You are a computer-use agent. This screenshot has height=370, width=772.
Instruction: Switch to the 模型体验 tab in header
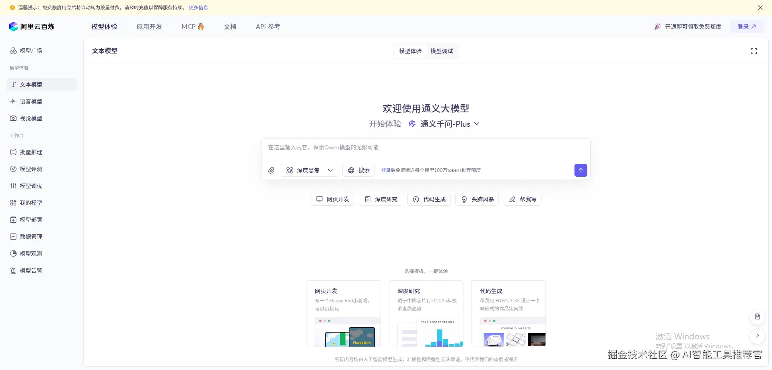click(x=410, y=51)
